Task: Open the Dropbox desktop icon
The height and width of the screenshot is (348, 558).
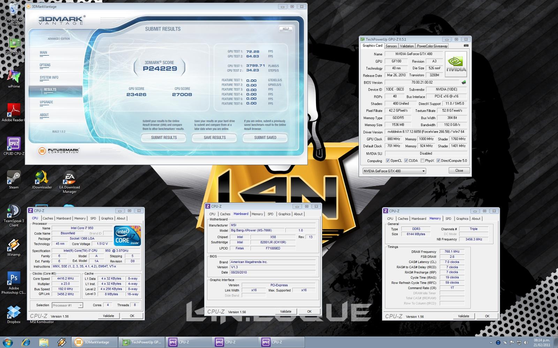Action: pos(14,315)
